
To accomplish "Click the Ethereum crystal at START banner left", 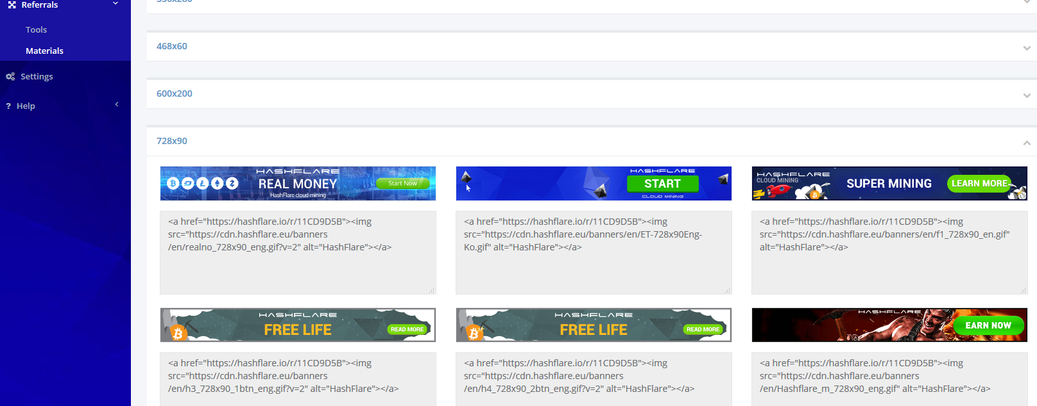I will tap(467, 177).
